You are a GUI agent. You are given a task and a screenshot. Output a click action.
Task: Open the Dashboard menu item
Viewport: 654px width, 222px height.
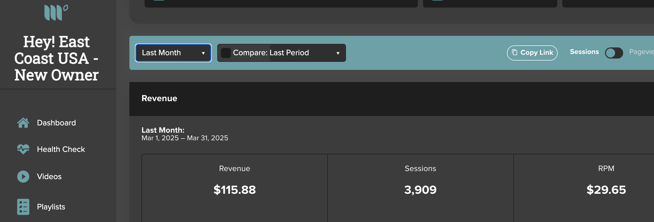[56, 123]
